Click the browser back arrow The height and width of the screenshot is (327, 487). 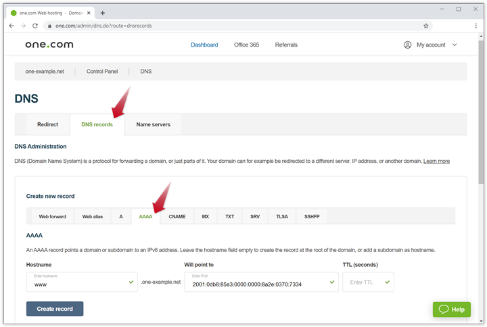pos(11,26)
